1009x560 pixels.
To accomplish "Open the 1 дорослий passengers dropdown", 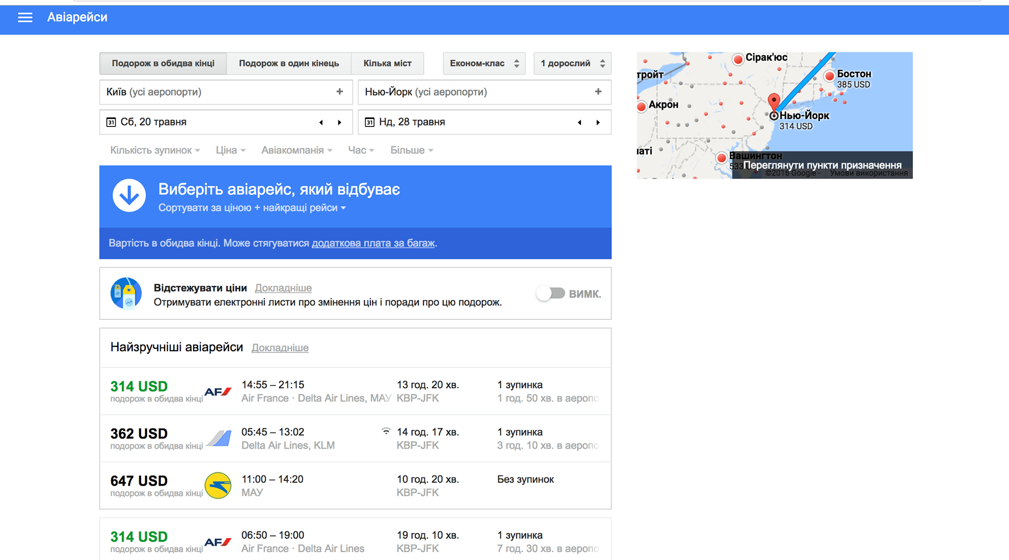I will [x=572, y=63].
